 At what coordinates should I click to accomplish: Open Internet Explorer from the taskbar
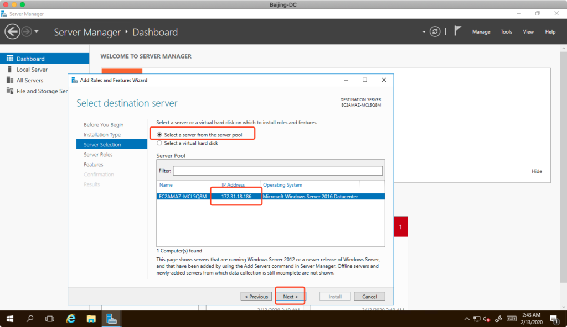71,319
